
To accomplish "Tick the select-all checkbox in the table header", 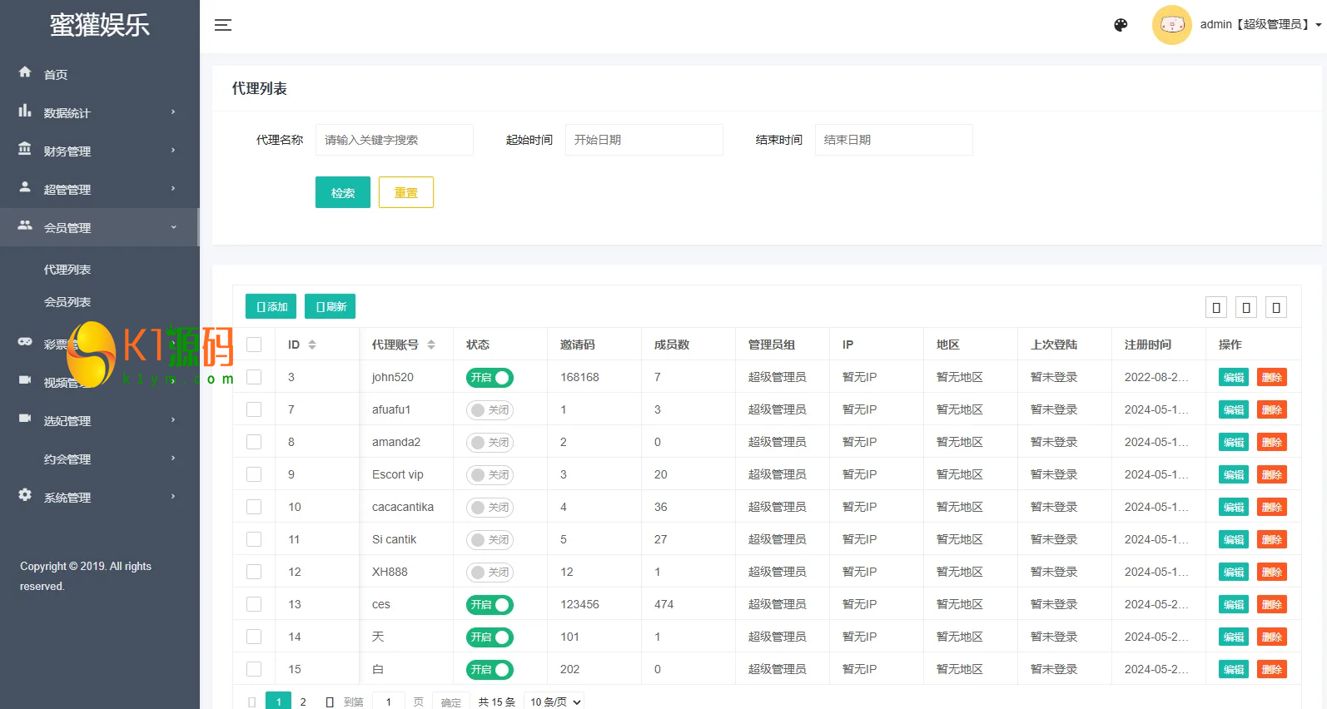I will click(x=254, y=345).
